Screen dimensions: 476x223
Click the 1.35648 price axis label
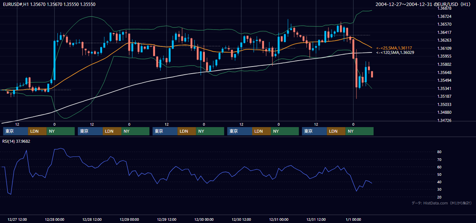click(445, 72)
